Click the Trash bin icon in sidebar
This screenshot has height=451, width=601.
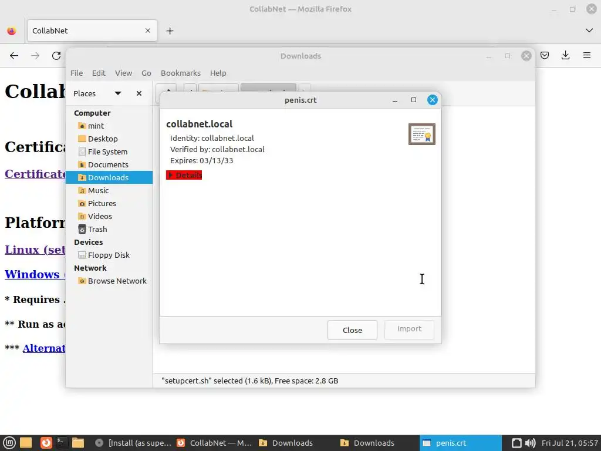click(x=82, y=230)
